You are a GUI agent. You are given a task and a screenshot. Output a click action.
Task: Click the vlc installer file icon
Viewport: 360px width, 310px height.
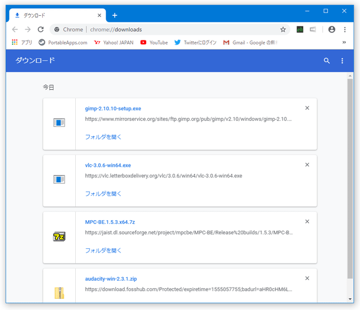tap(59, 179)
